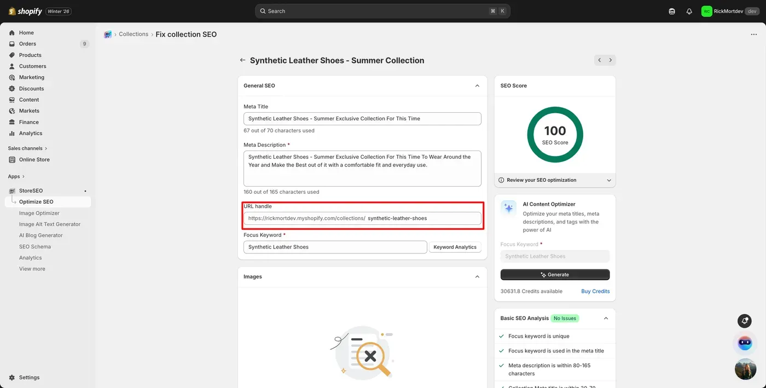Click the Shopify logo
The width and height of the screenshot is (766, 388).
25,11
